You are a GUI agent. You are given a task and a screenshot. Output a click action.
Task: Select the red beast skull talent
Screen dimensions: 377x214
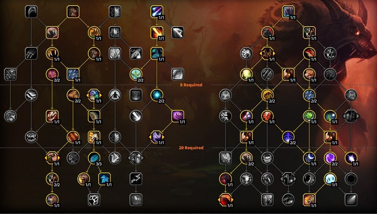coord(52,116)
